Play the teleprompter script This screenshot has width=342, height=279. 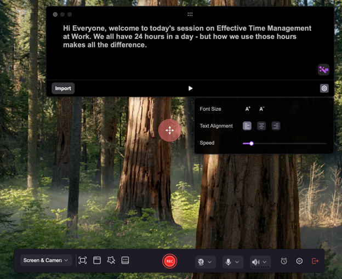coord(190,88)
